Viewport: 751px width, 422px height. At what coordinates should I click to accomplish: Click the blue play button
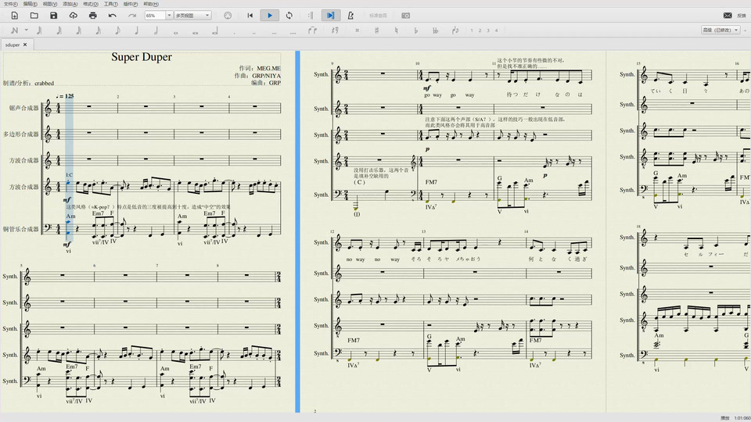coord(270,16)
